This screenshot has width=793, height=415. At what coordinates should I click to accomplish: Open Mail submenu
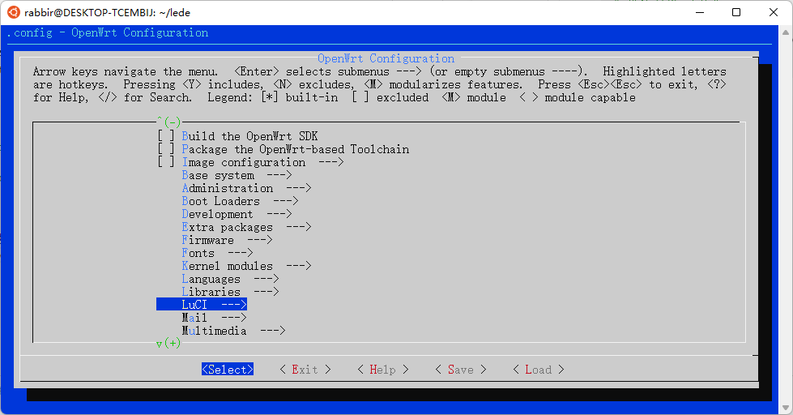[214, 318]
